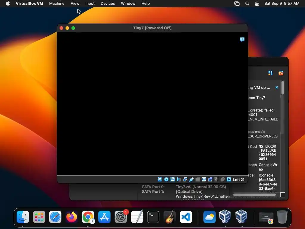Open the shared folders indicator in status bar
This screenshot has width=305, height=229.
197,179
